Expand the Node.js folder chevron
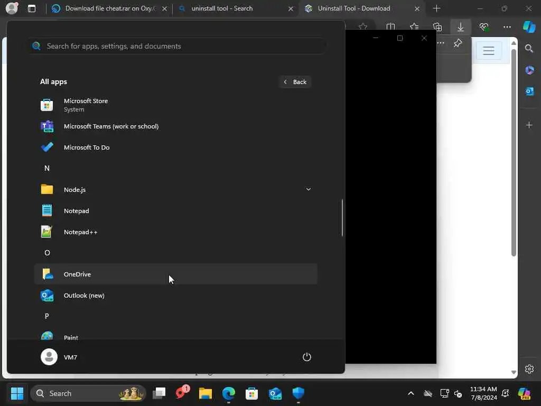 pyautogui.click(x=309, y=189)
